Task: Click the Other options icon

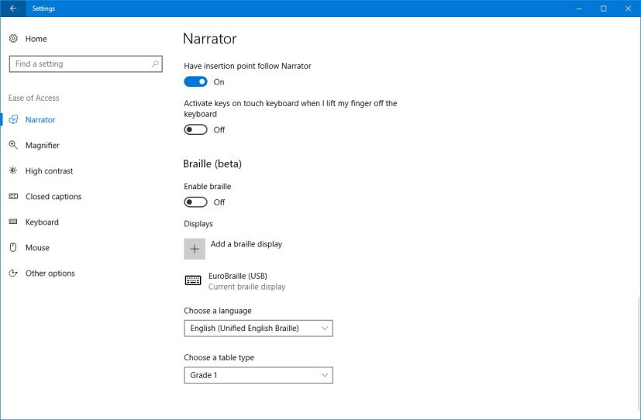Action: click(x=13, y=273)
